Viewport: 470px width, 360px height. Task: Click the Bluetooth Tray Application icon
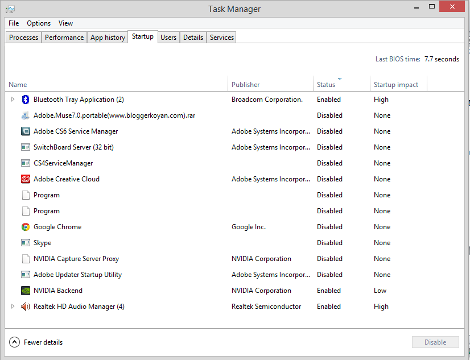(25, 100)
